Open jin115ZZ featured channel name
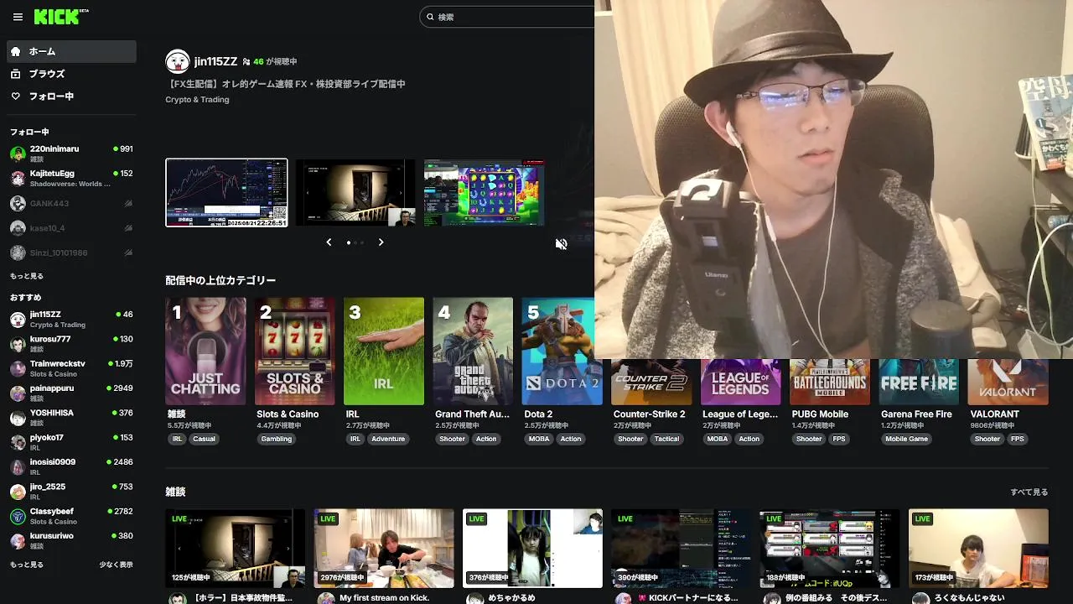This screenshot has height=604, width=1073. coord(215,61)
